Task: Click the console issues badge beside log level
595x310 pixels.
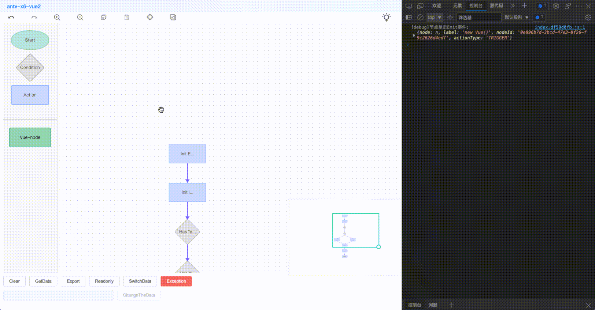Action: (x=539, y=17)
